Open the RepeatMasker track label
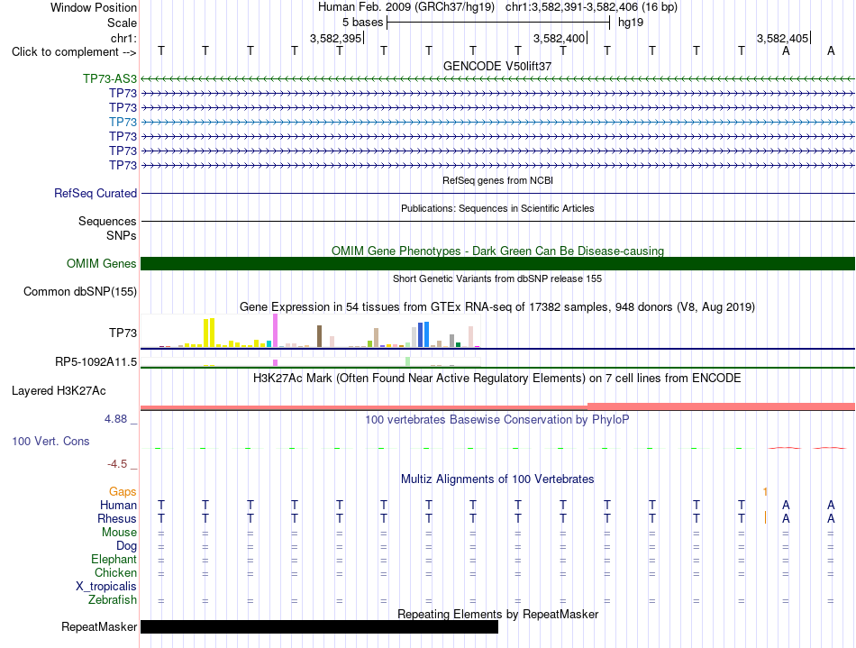 click(99, 626)
